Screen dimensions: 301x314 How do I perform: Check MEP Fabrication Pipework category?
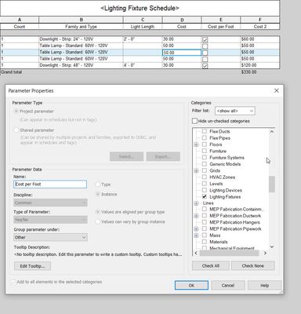pos(205,228)
